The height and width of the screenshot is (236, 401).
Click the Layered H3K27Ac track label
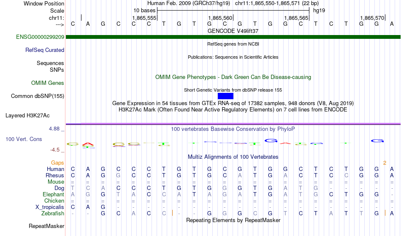27,116
